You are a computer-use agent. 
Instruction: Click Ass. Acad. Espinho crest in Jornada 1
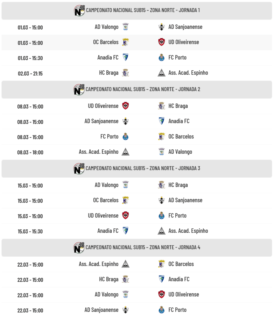pyautogui.click(x=161, y=73)
